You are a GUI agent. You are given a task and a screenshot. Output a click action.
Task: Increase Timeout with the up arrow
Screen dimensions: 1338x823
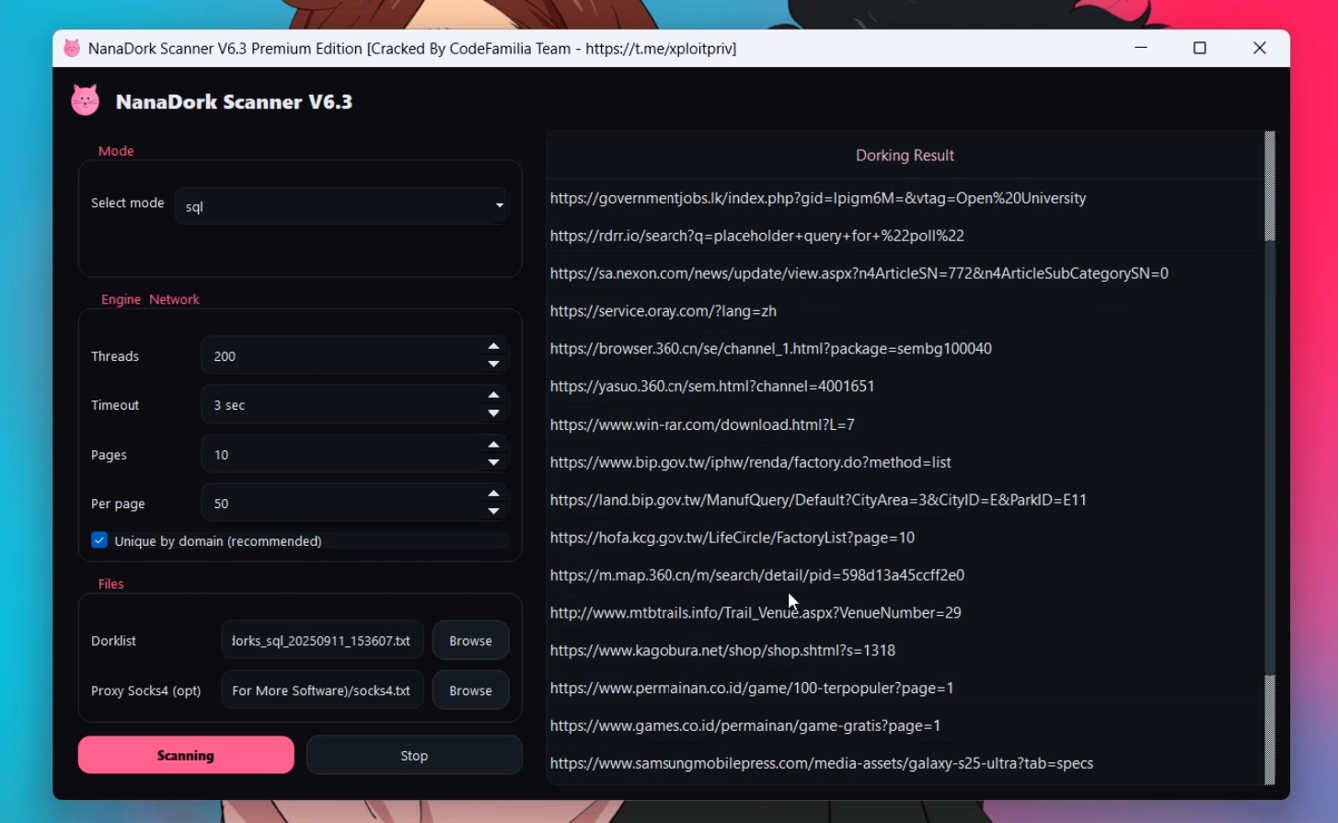pos(494,396)
